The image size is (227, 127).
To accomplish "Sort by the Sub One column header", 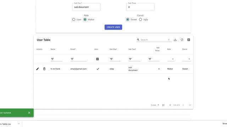I will click(113, 49).
